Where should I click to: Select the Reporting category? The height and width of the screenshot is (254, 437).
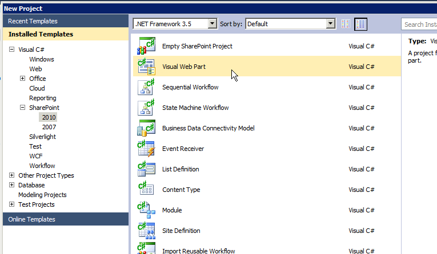coord(43,98)
